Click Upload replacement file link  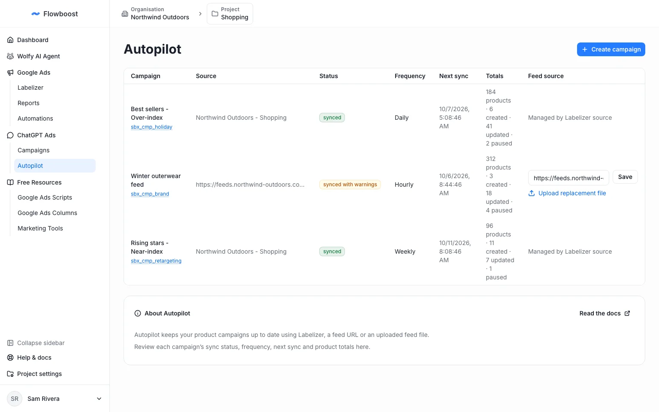pos(567,193)
